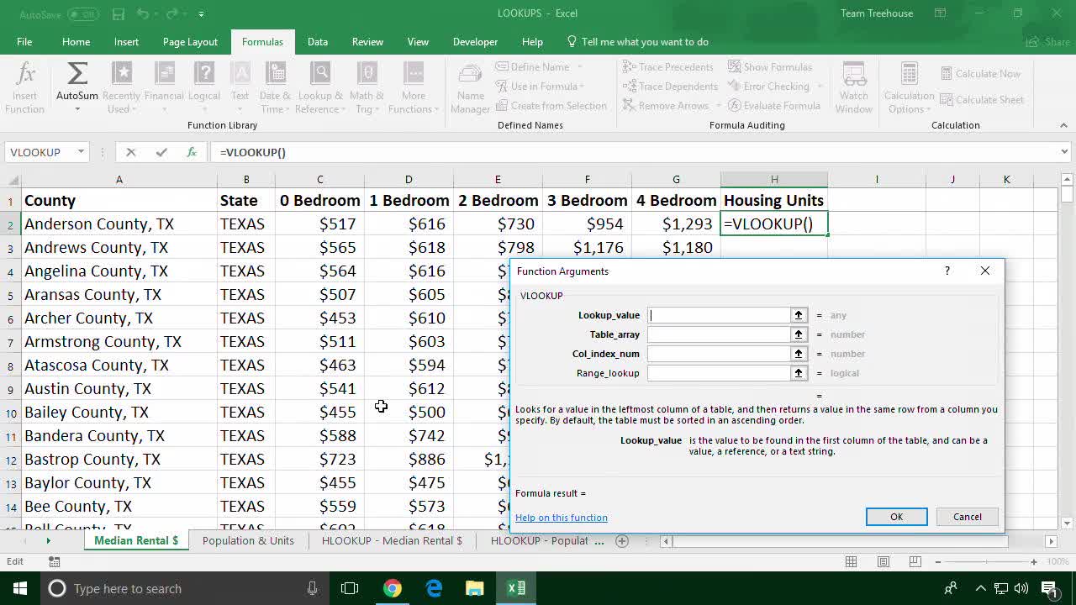Collapse dialog button beside Table_array field

799,334
